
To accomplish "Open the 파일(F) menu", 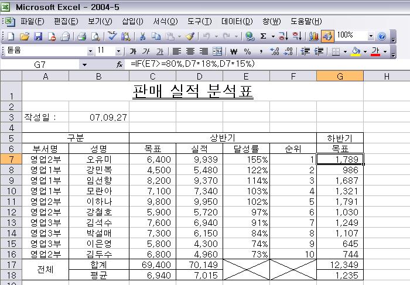I will pyautogui.click(x=32, y=22).
